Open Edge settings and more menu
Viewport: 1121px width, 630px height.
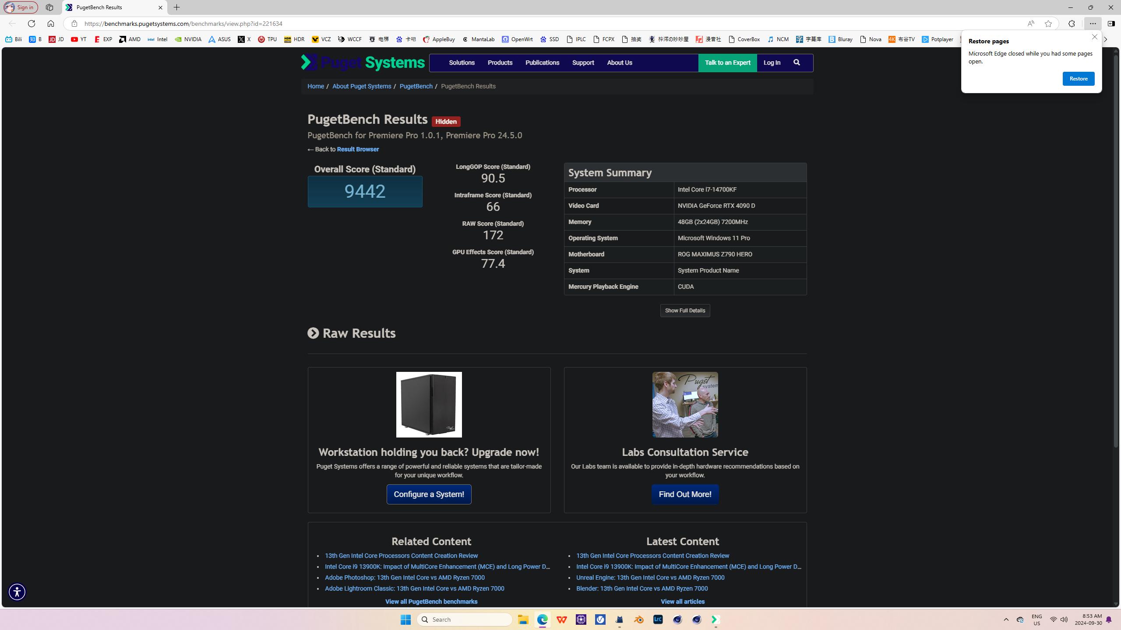1093,24
